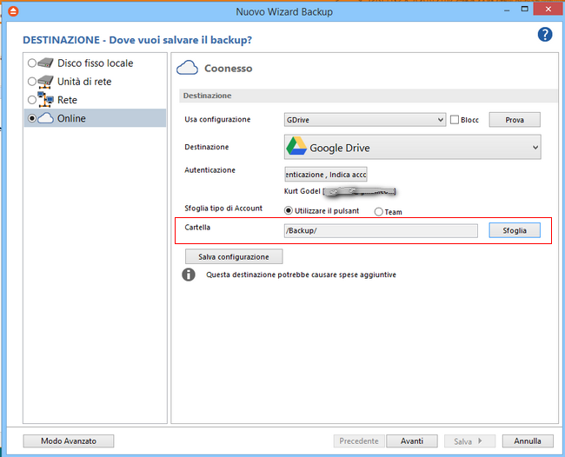Click the Rete network computers icon
This screenshot has width=565, height=457.
pyautogui.click(x=46, y=100)
